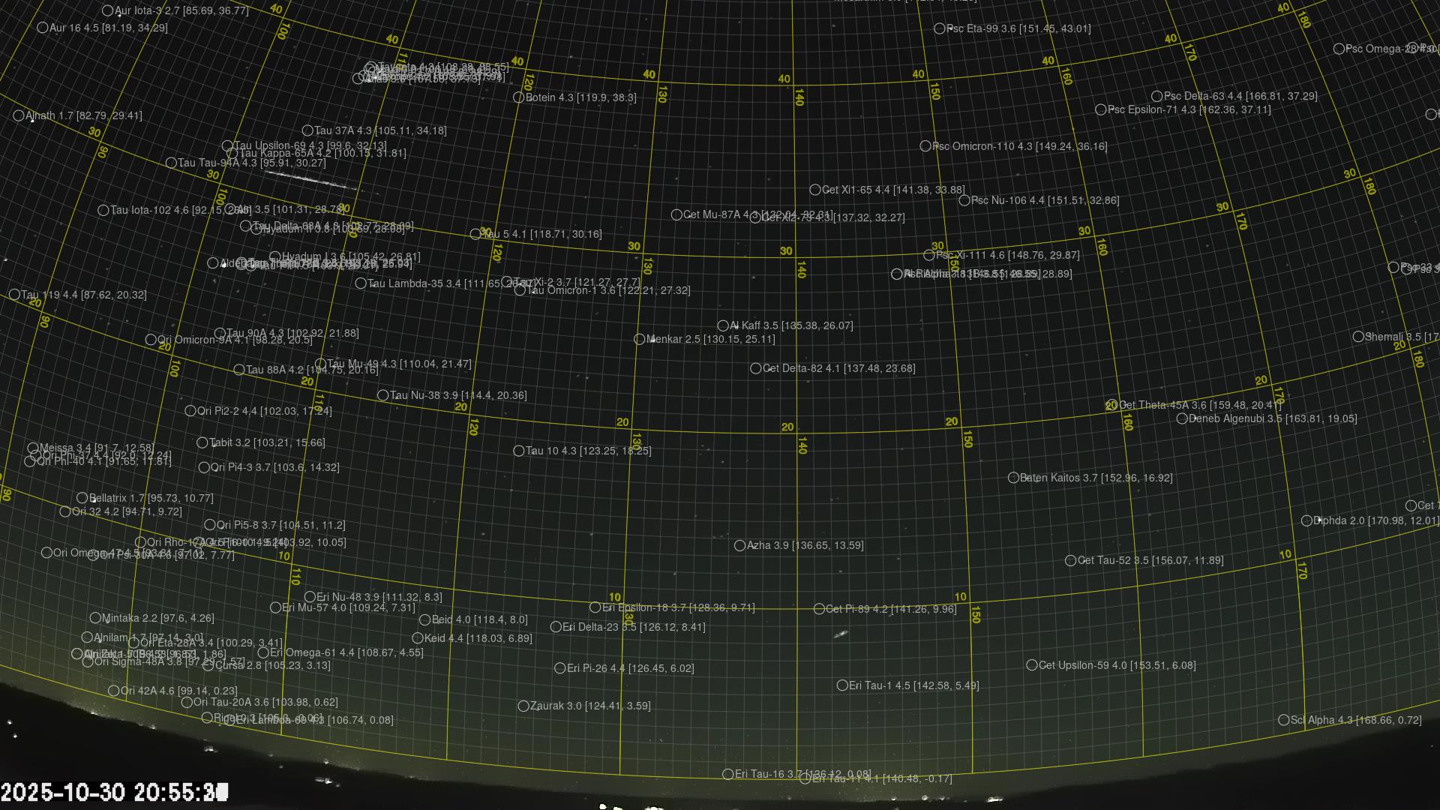Click the date and time readout
1440x810 pixels.
[114, 792]
